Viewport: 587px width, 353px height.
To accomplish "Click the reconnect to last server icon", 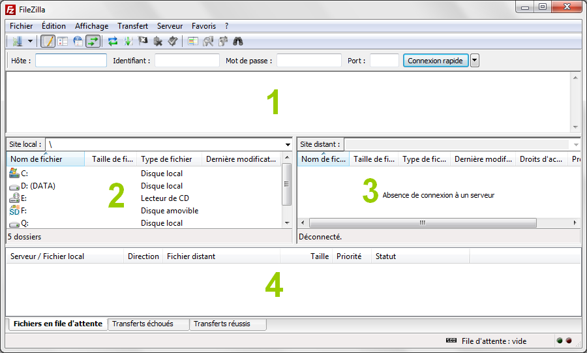I will (173, 41).
